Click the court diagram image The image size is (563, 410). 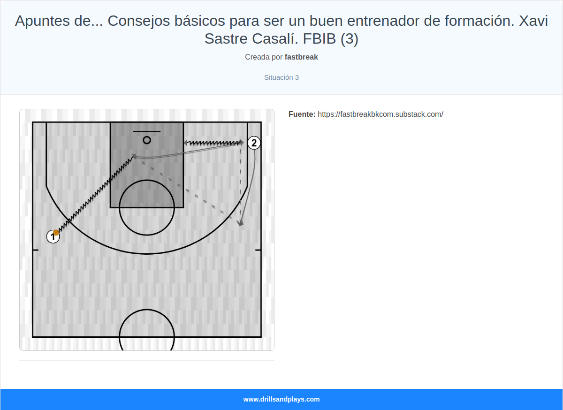click(x=147, y=230)
